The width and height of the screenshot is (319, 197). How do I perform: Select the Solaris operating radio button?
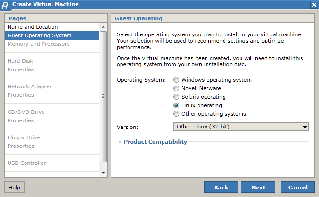(176, 97)
